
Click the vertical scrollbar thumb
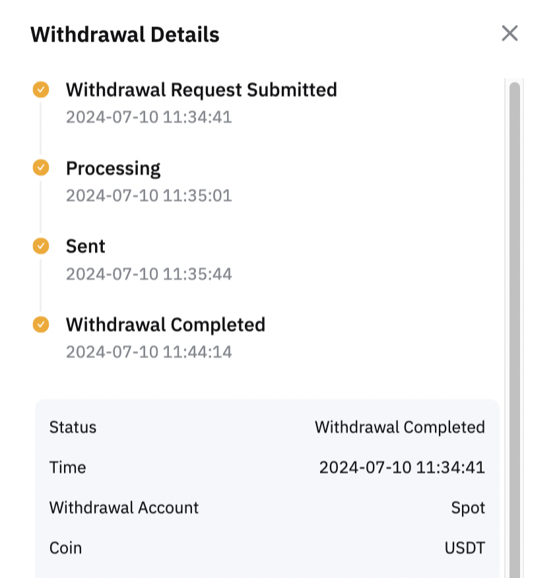[x=515, y=330]
